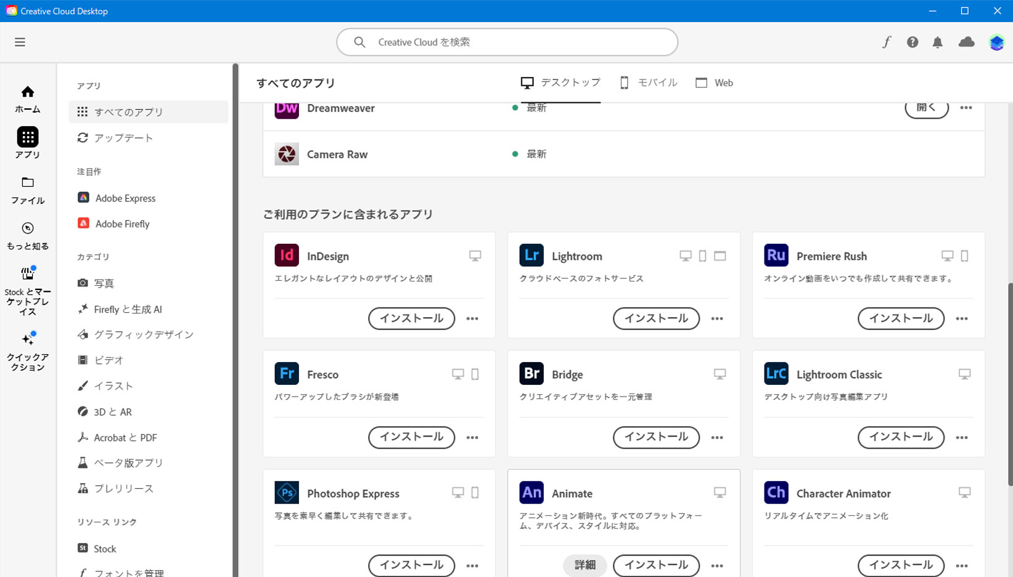1013x577 pixels.
Task: Click the sidebar vertical scrollbar
Action: 235,320
